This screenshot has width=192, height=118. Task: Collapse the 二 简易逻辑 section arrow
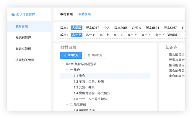pos(67,105)
